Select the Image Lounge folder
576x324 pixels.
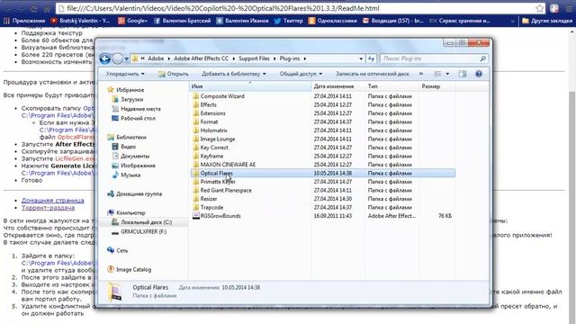pos(218,139)
